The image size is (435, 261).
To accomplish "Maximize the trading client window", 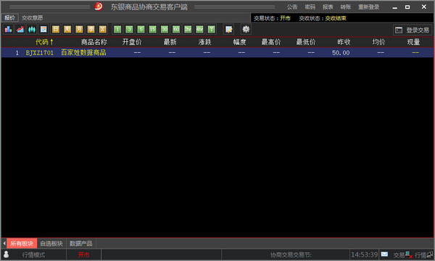I will [x=407, y=7].
